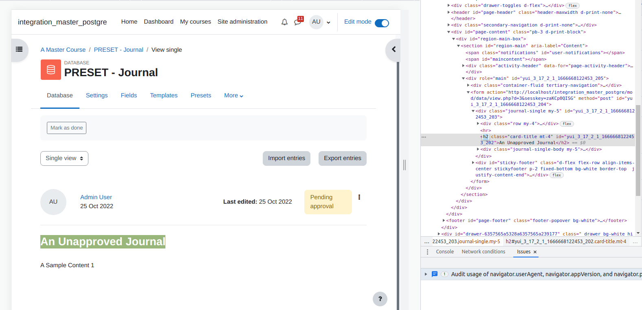Click the AU user avatar in header
Viewport: 642px width, 310px height.
point(316,22)
